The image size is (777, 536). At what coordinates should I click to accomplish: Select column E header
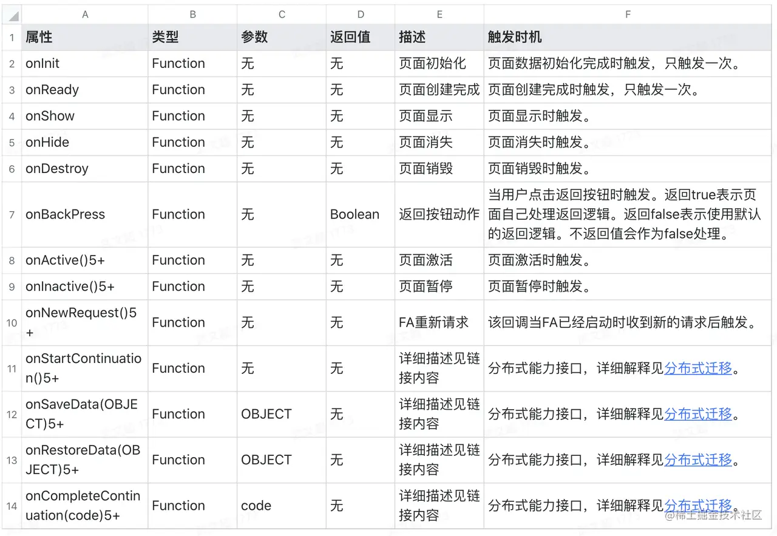point(439,15)
